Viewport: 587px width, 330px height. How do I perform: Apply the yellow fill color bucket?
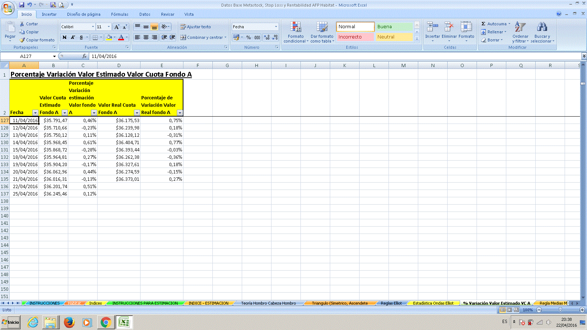(109, 37)
